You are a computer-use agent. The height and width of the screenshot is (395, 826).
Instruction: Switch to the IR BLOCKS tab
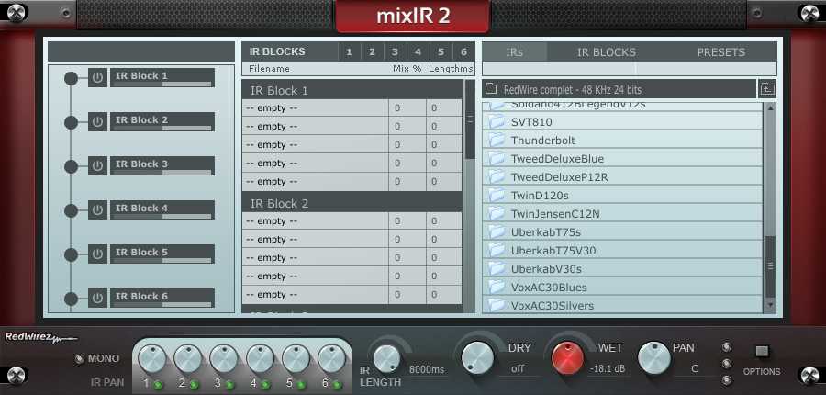pyautogui.click(x=606, y=52)
